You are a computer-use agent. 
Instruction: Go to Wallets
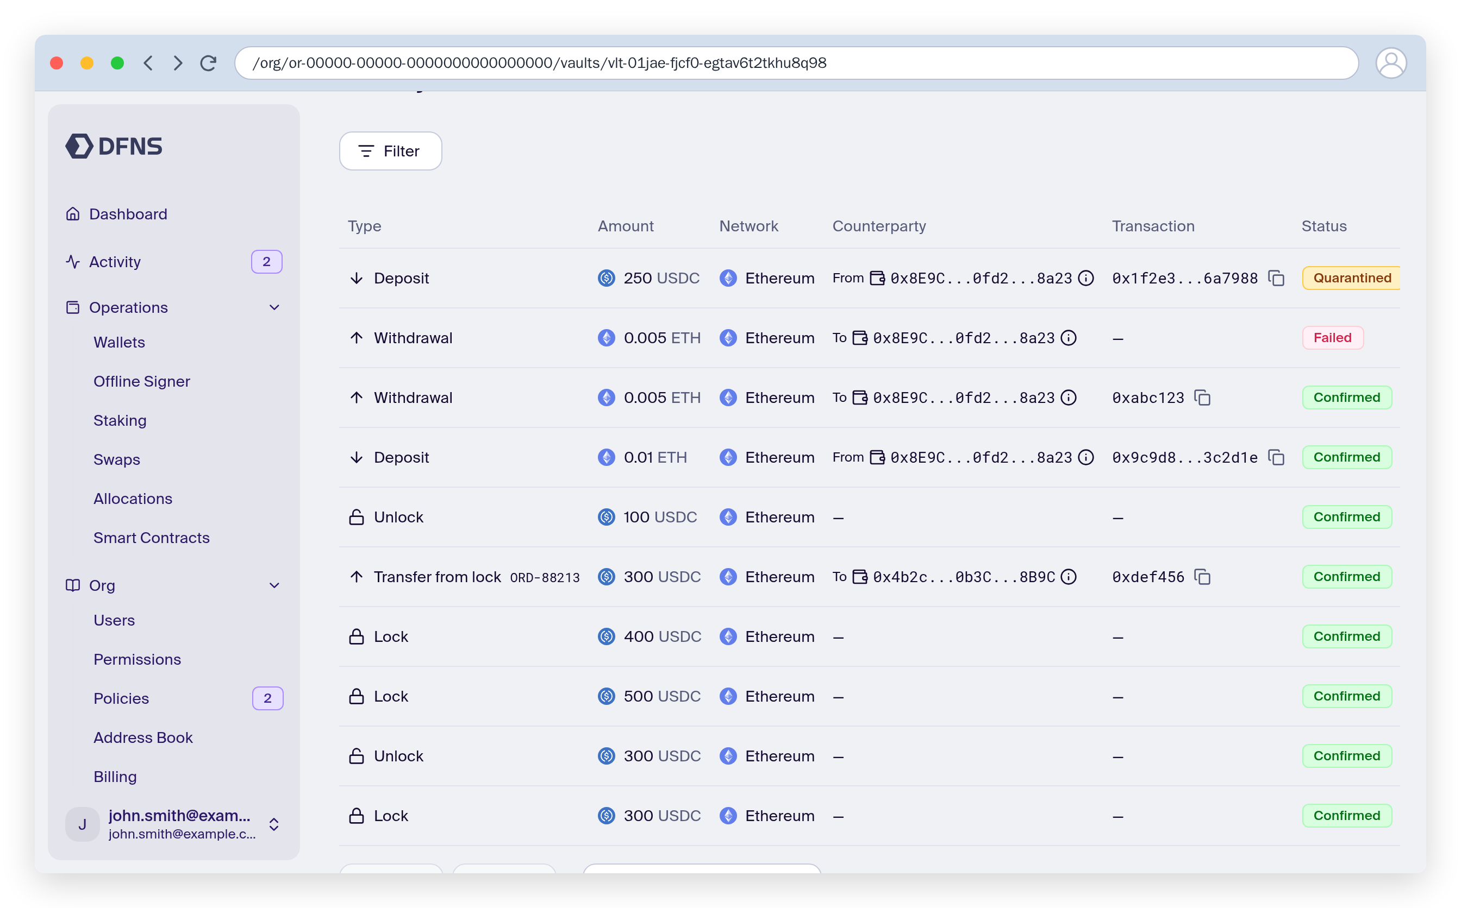coord(119,342)
